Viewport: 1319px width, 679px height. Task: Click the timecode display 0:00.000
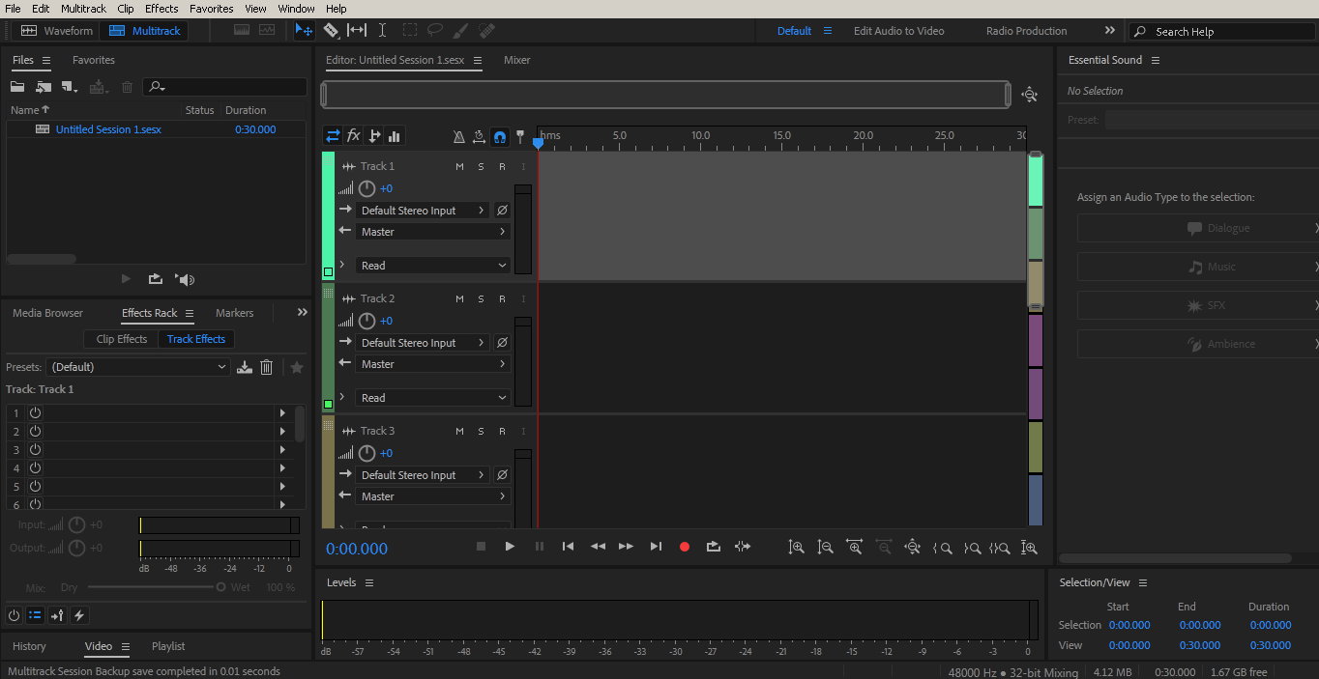[357, 549]
